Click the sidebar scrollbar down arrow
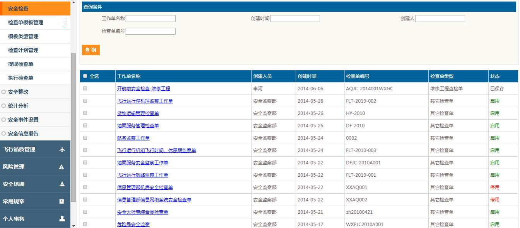520x228 pixels. click(x=74, y=225)
